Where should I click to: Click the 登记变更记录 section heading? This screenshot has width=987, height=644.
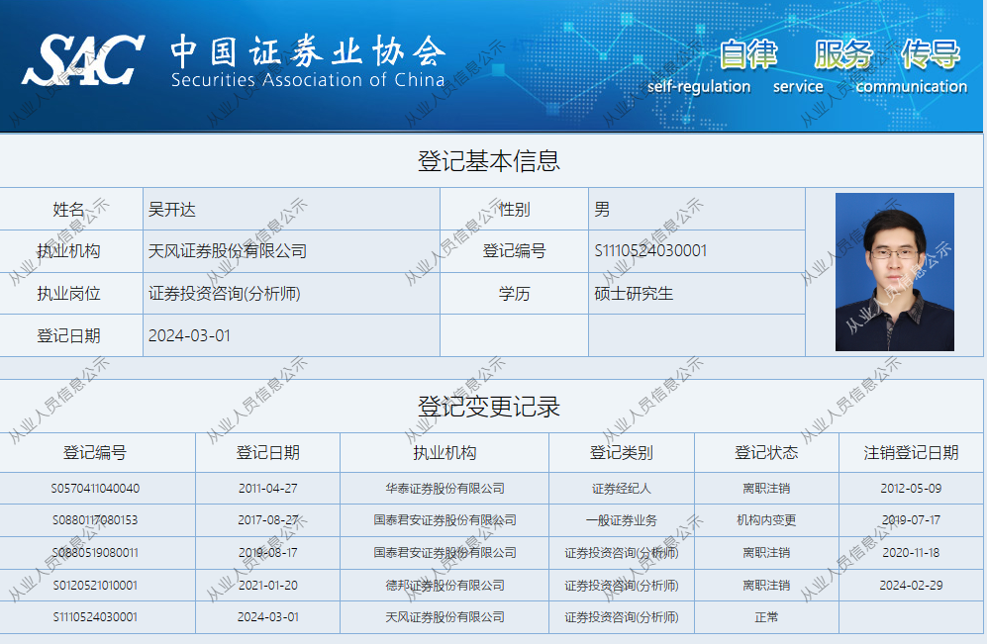click(488, 407)
